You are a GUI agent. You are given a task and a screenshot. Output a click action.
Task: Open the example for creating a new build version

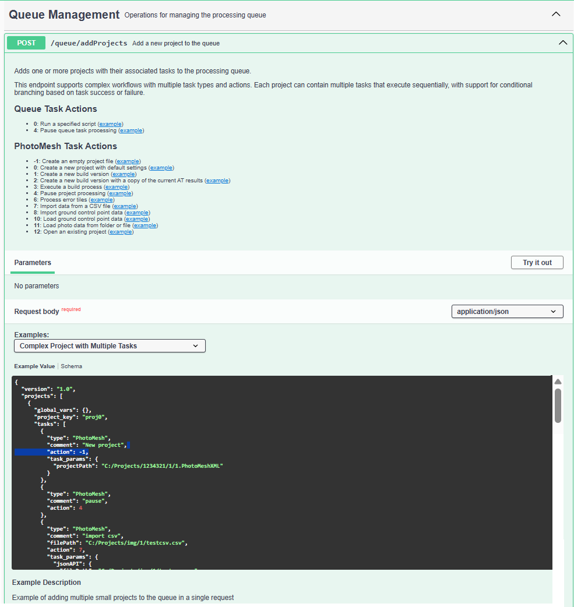tap(123, 174)
